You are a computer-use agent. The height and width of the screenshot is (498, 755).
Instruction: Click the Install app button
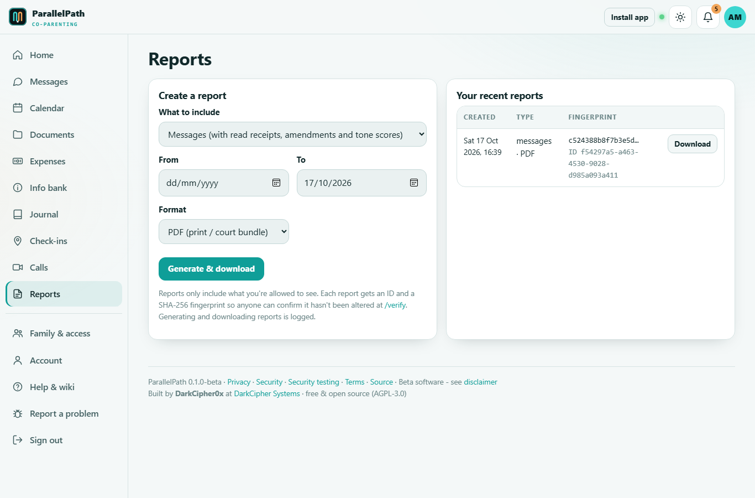(630, 17)
